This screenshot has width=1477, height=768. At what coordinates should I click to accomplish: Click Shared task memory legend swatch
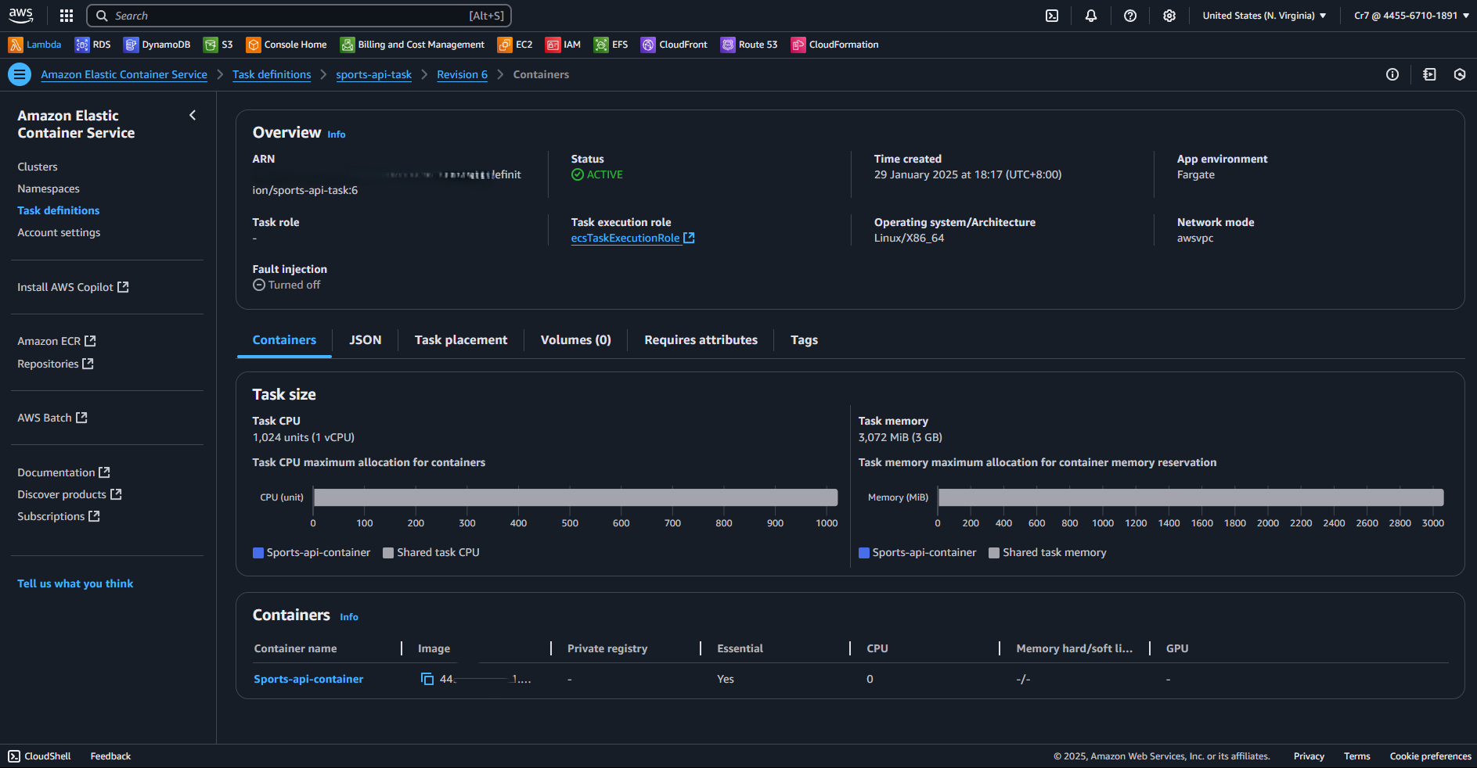(x=994, y=553)
